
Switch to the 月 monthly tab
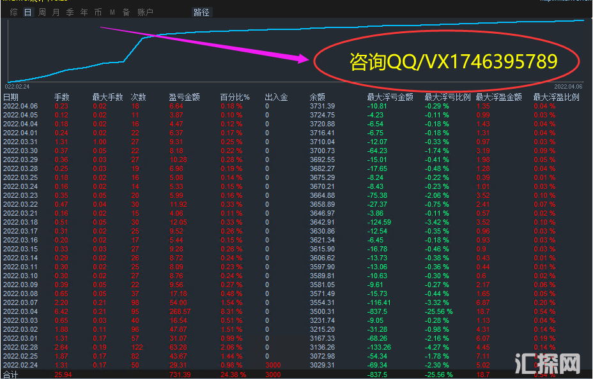[56, 13]
